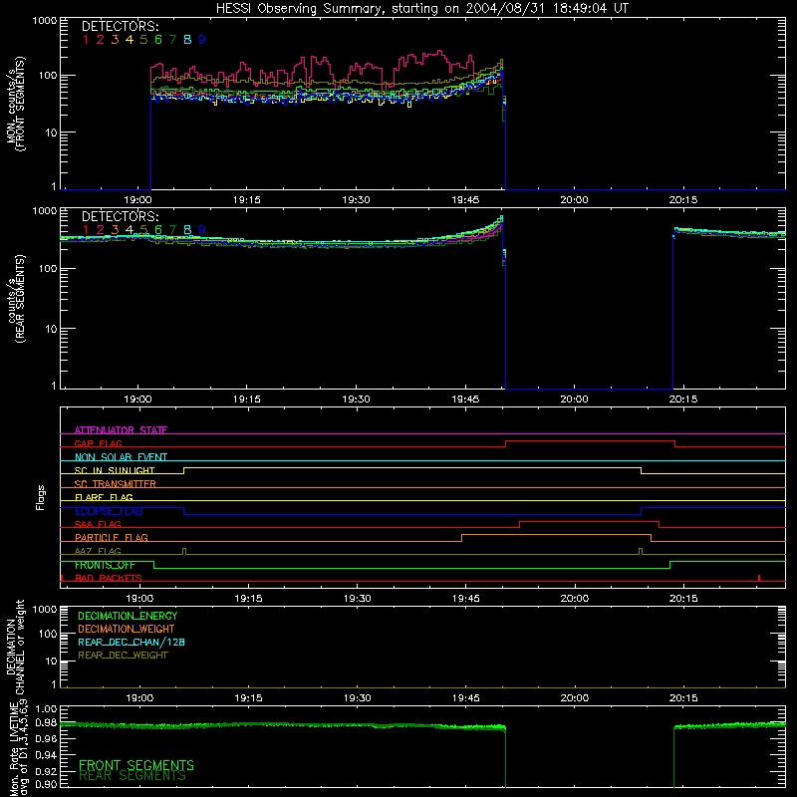797x797 pixels.
Task: Click the 100 value on decimation axis
Action: point(48,634)
